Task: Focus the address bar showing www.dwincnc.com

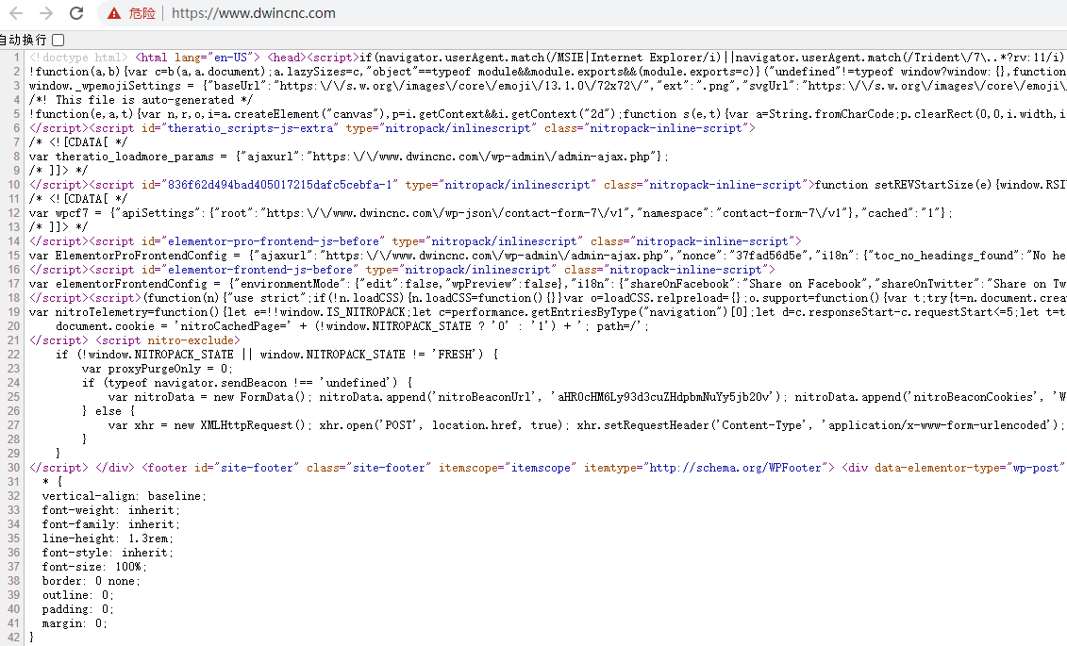Action: 254,14
